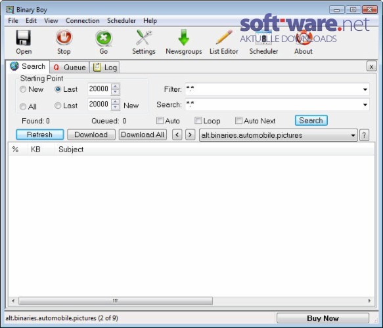Enable the Loop checkbox
The image size is (383, 328).
click(x=198, y=121)
